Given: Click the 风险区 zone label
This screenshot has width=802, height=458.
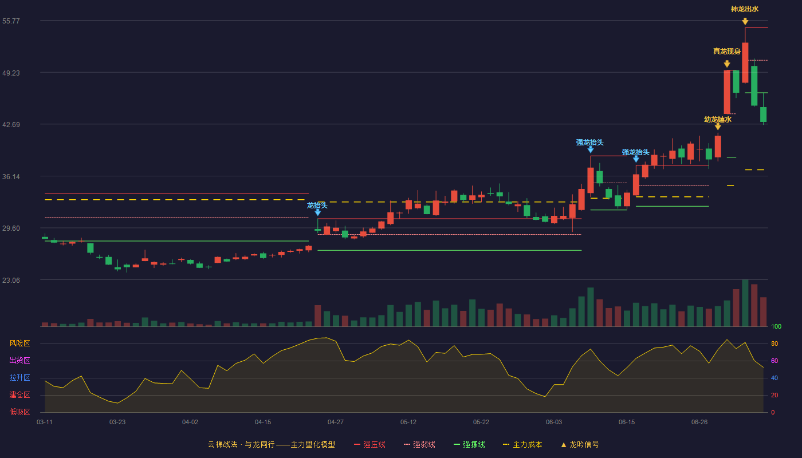Looking at the screenshot, I should (19, 343).
